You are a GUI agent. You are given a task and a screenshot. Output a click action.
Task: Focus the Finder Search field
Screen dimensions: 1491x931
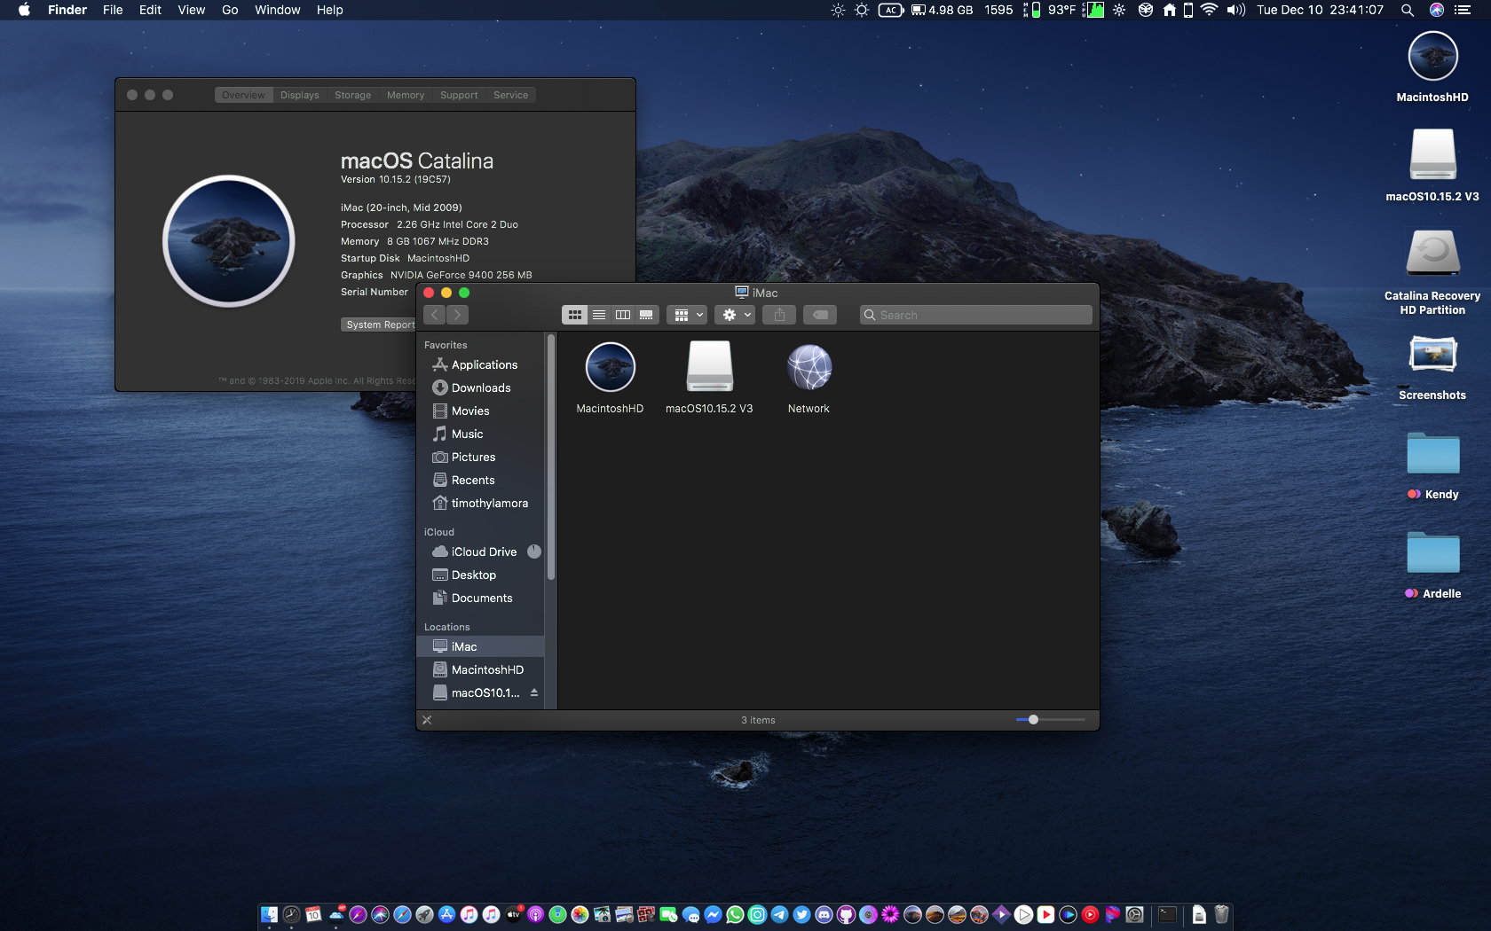[x=976, y=315]
